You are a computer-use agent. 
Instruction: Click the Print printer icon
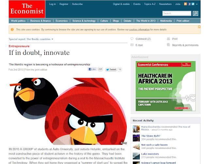(169, 39)
